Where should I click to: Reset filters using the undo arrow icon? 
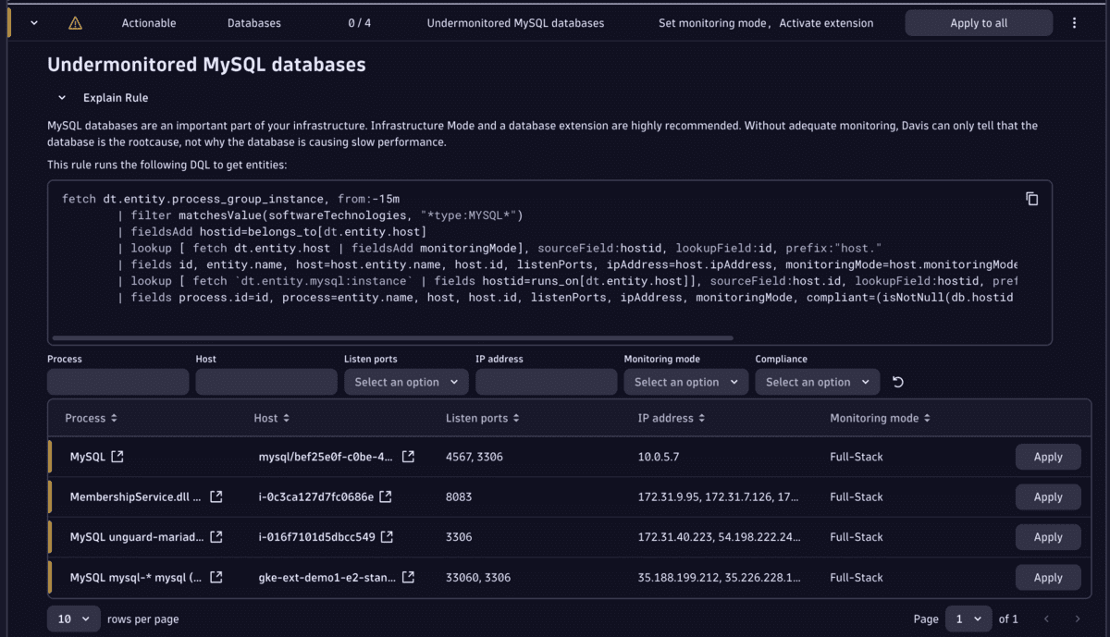pyautogui.click(x=896, y=381)
